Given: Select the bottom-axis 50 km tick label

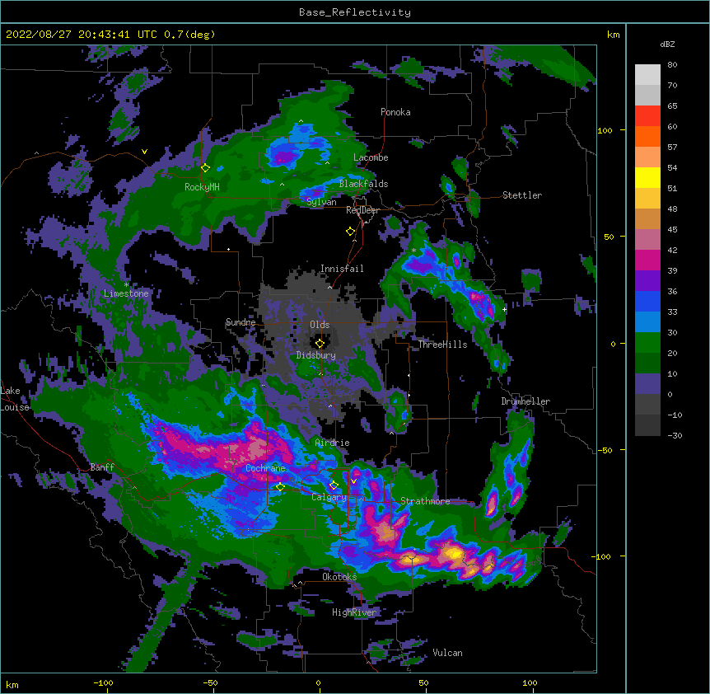Looking at the screenshot, I should (423, 682).
